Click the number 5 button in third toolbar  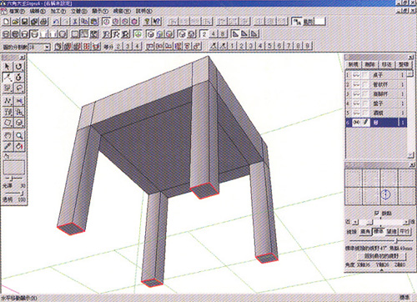click(269, 46)
